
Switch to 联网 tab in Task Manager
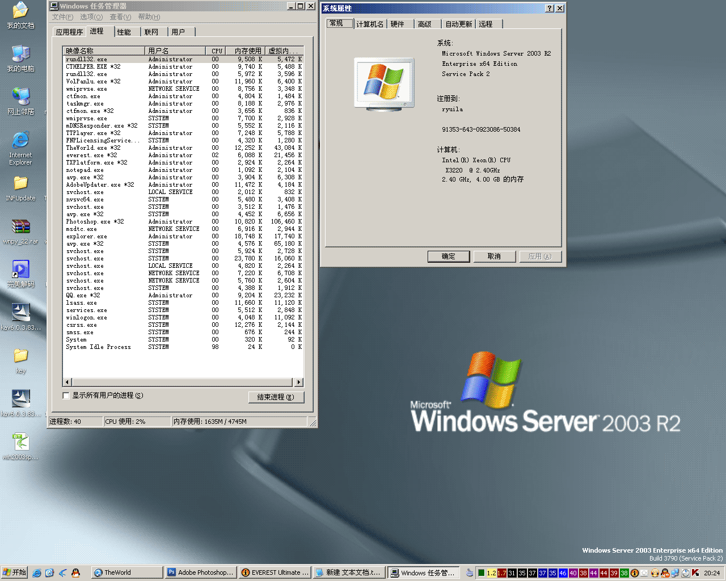pos(151,32)
